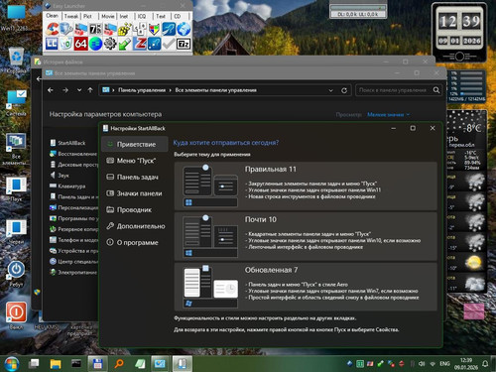This screenshot has height=372, width=496.
Task: Open the О программе section
Action: 135,243
